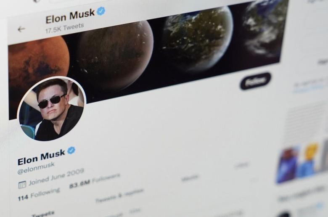328x217 pixels.
Task: Click the 17.5K Tweets count in header
Action: (65, 28)
